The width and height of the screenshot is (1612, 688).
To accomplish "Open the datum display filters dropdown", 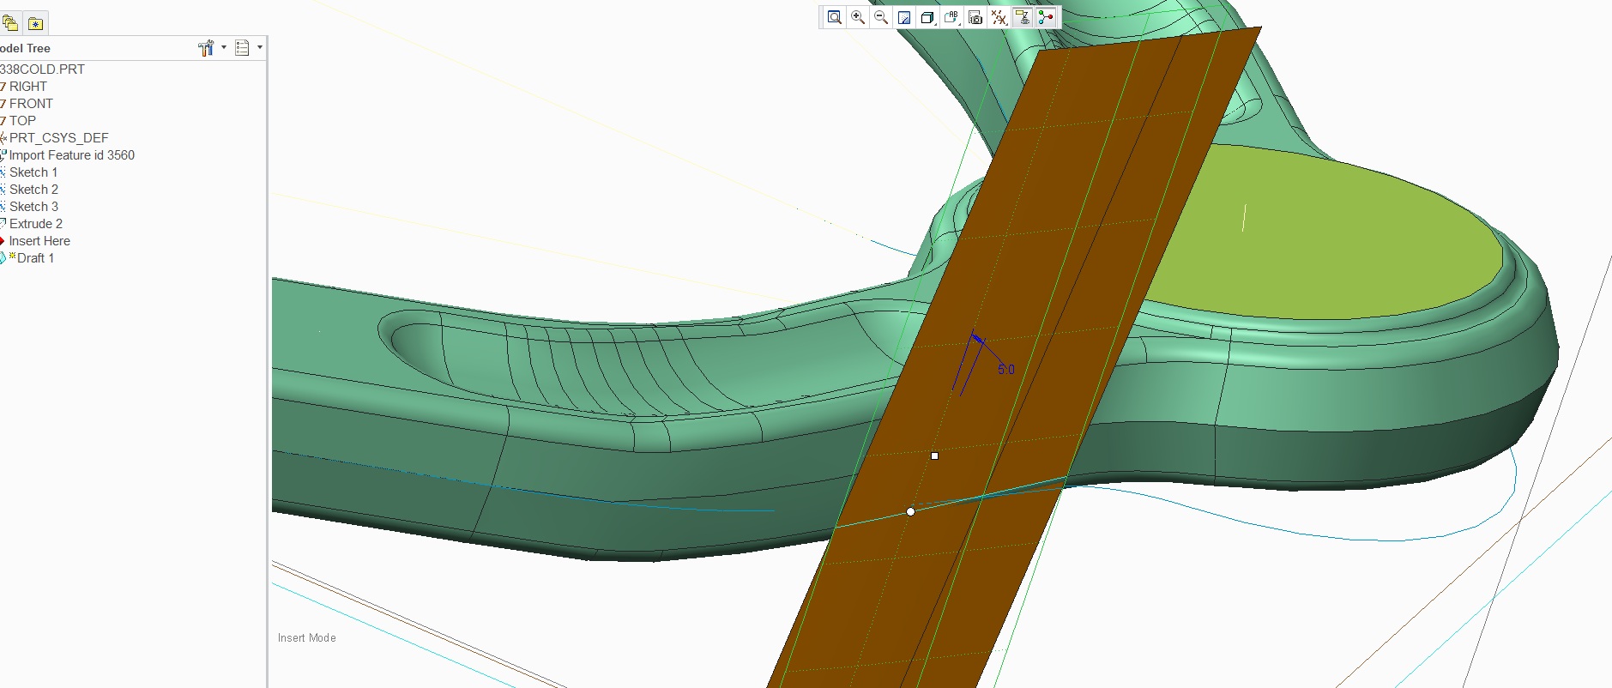I will [999, 17].
